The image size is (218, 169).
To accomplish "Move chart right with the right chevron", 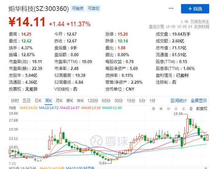I will click(x=184, y=109).
